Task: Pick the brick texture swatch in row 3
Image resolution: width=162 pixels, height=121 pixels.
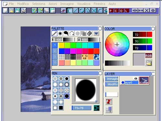Action: pyautogui.click(x=79, y=57)
